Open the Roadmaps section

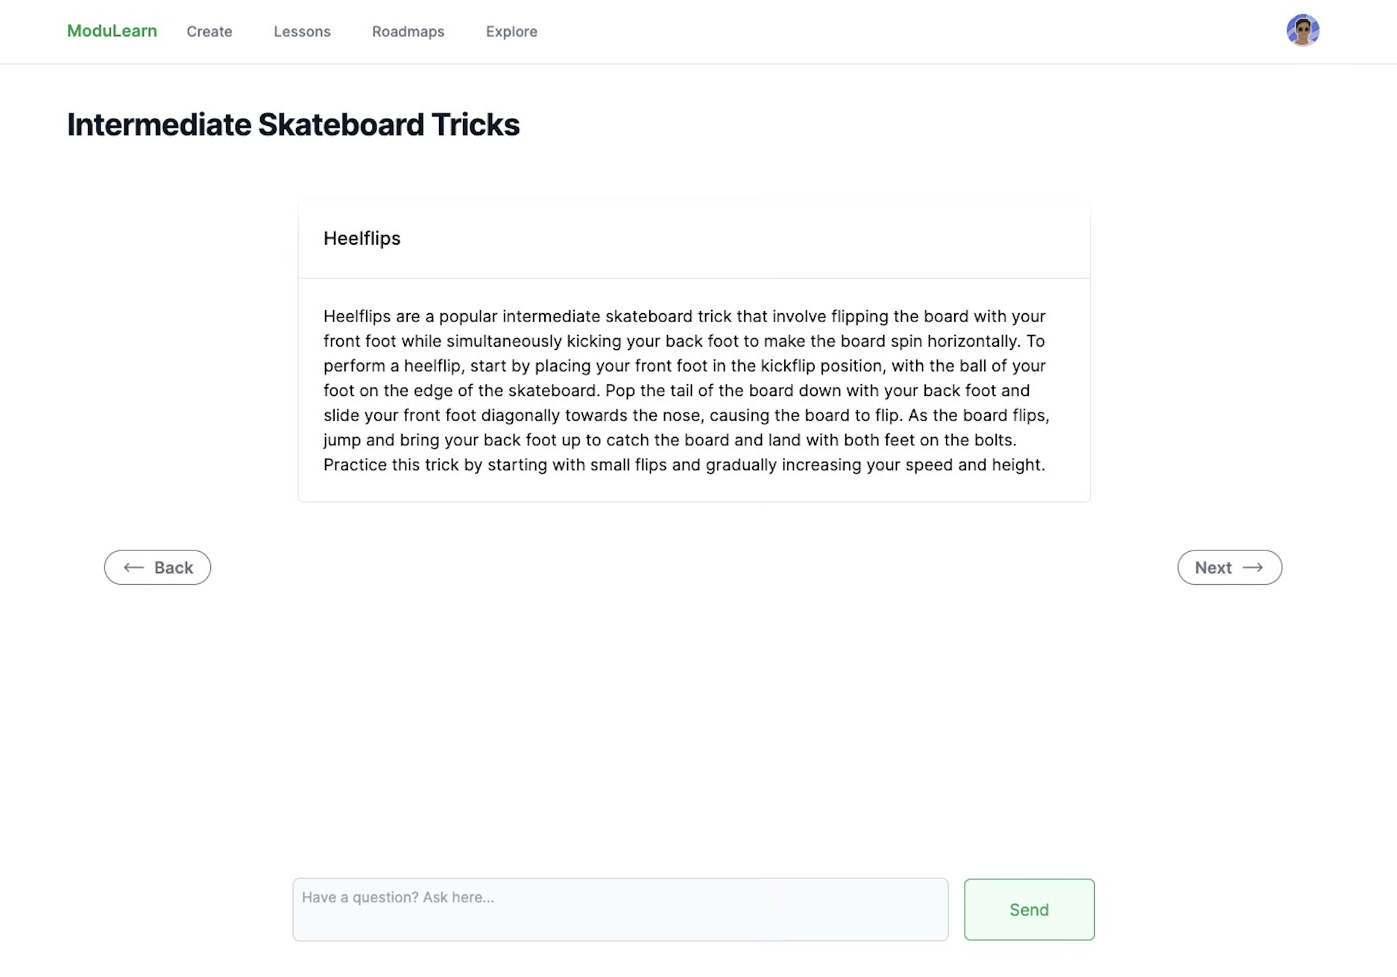(408, 31)
